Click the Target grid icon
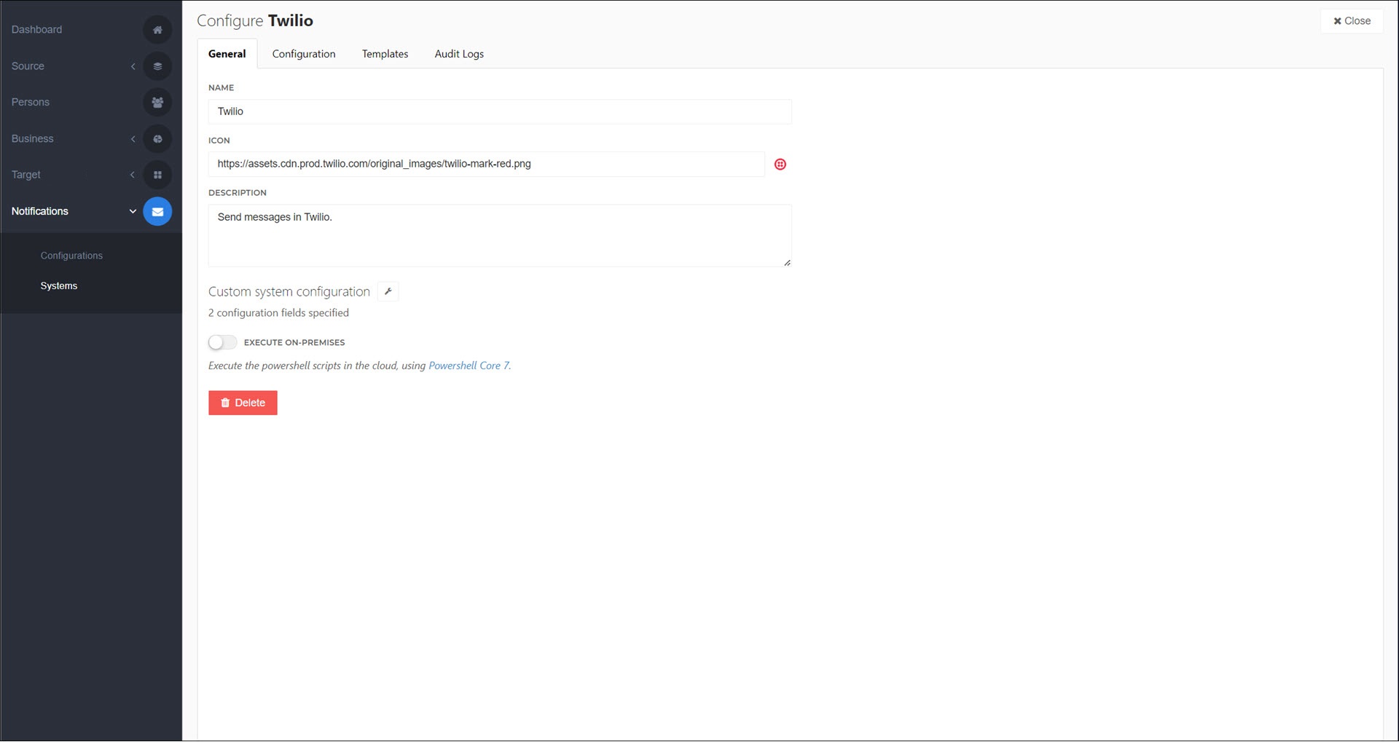This screenshot has height=742, width=1399. point(157,175)
